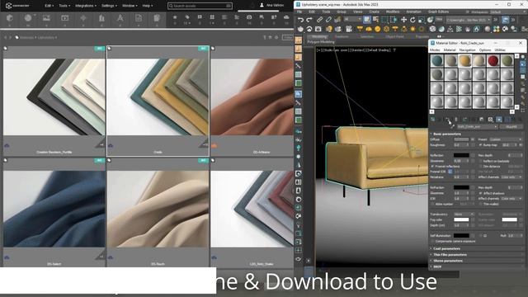This screenshot has height=297, width=528.
Task: Toggle Affect shadows checkbox
Action: click(x=480, y=193)
